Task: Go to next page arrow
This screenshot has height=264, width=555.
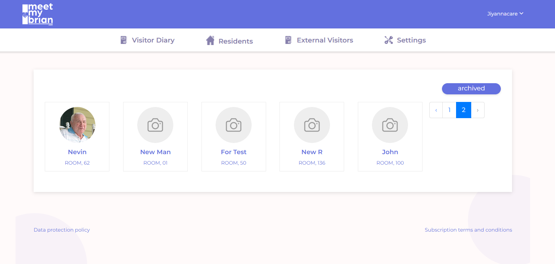Action: click(478, 110)
